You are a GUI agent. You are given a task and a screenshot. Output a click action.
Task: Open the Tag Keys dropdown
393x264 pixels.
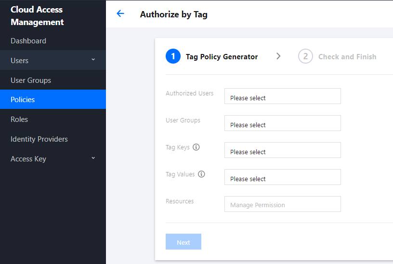[282, 150]
